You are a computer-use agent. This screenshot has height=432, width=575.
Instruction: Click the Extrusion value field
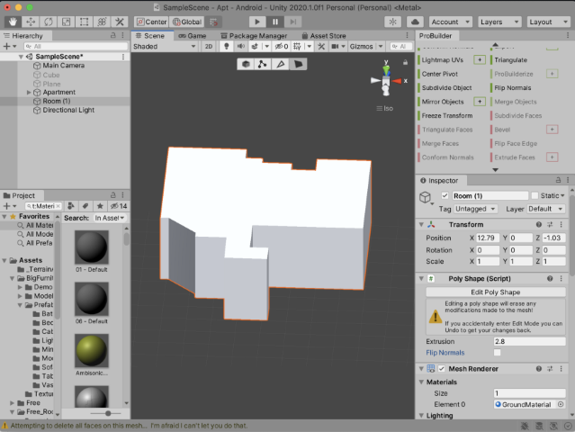pyautogui.click(x=529, y=342)
